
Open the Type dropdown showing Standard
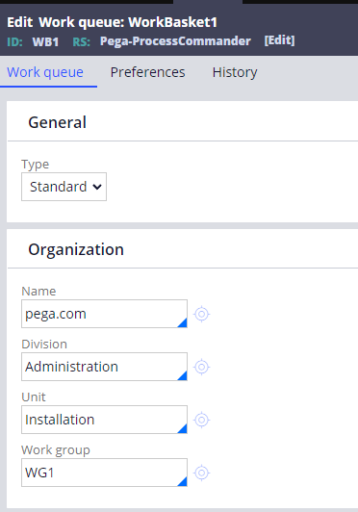[x=64, y=187]
